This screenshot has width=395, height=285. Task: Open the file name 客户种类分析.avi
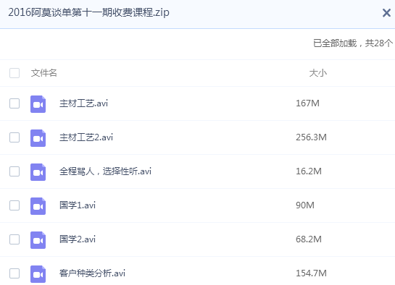92,273
